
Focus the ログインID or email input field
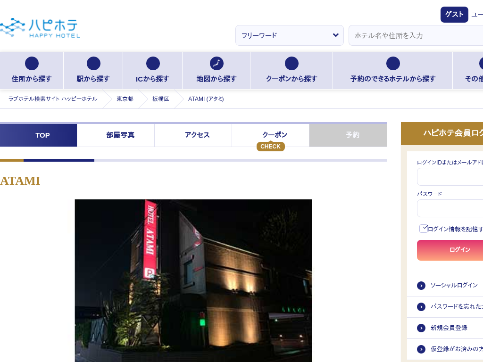450,177
